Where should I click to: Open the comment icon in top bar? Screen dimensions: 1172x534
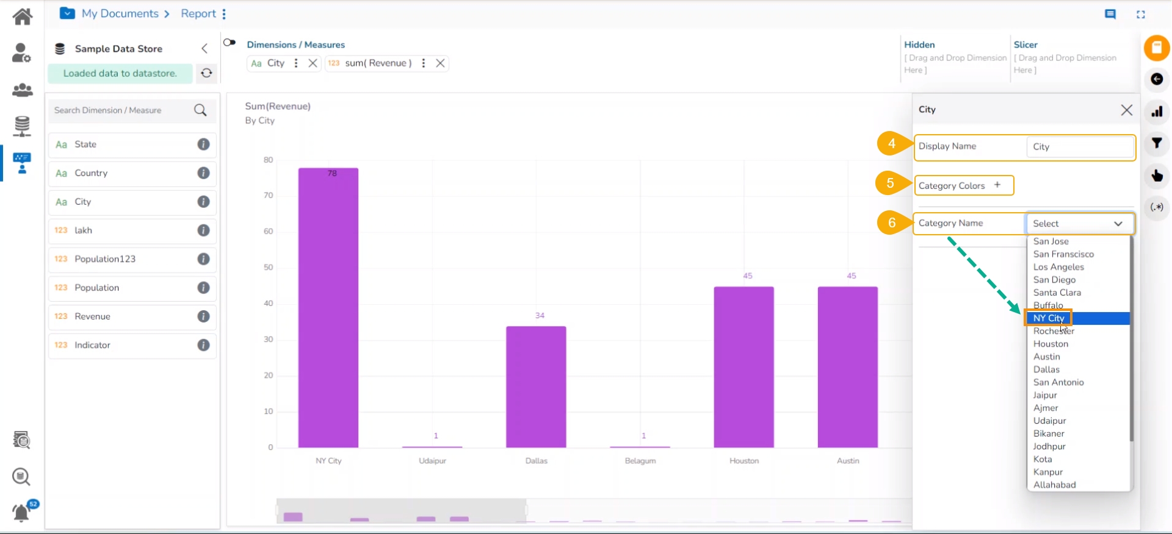1110,14
